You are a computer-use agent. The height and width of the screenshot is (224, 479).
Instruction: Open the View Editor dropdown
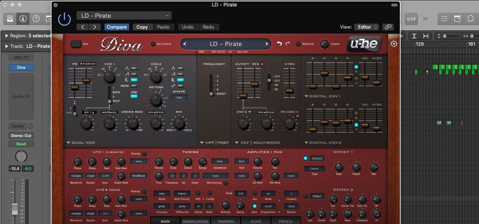coord(367,27)
